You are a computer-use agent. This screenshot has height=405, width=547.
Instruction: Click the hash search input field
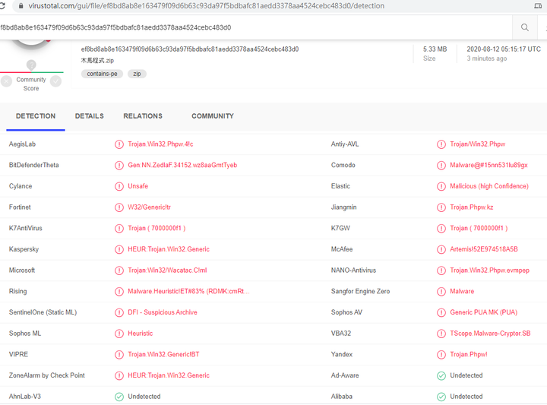(x=256, y=27)
